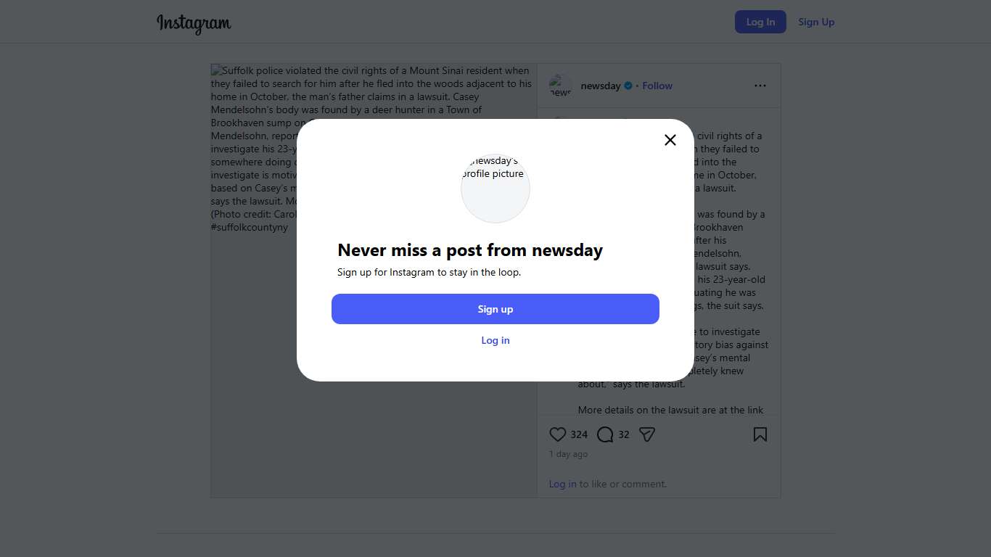Screen dimensions: 991x557
Task: Save the post with bookmark icon
Action: [760, 434]
